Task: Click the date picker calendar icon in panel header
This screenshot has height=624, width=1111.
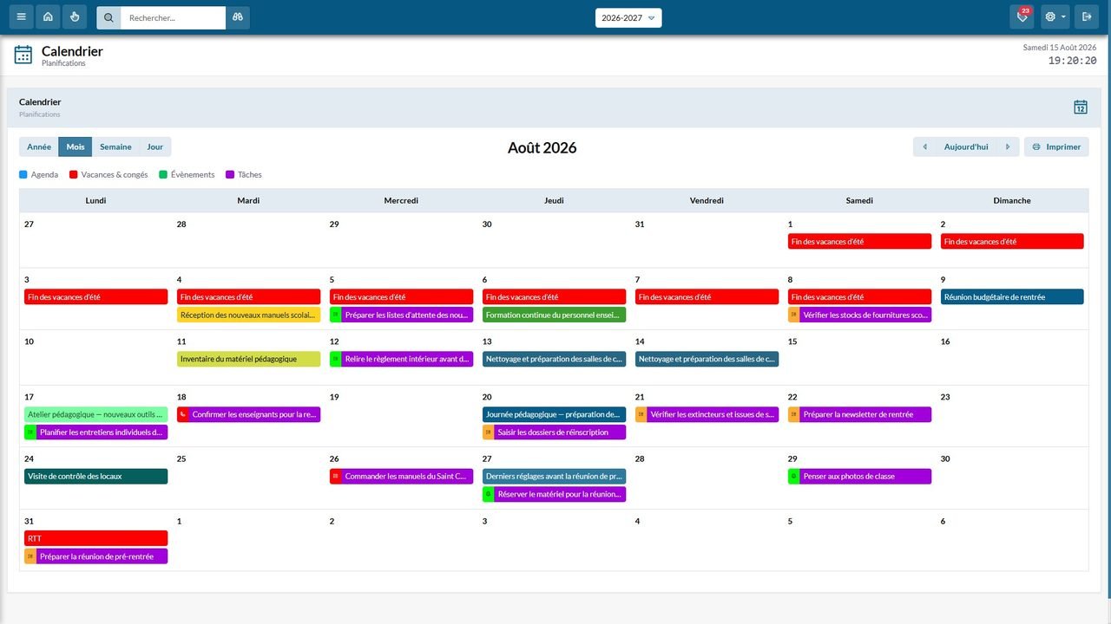Action: (x=1081, y=107)
